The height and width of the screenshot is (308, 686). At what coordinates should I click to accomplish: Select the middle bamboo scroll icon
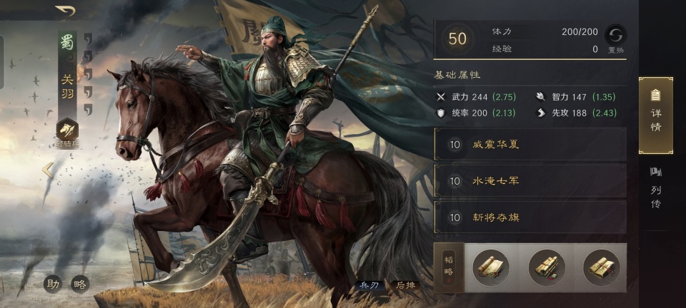click(547, 267)
